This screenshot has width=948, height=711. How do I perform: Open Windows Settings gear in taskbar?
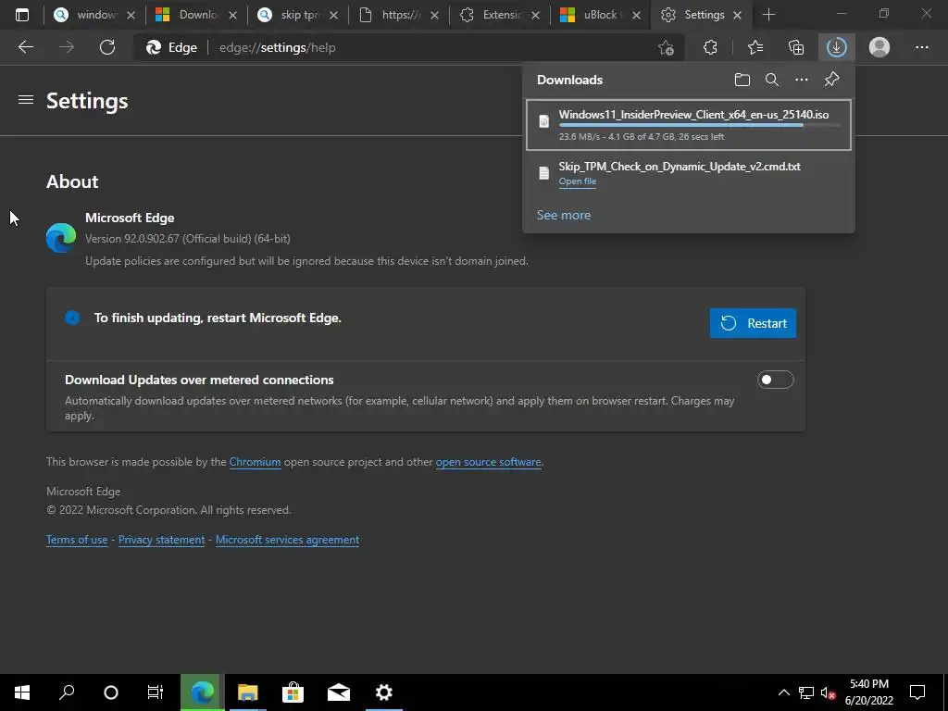(x=384, y=692)
